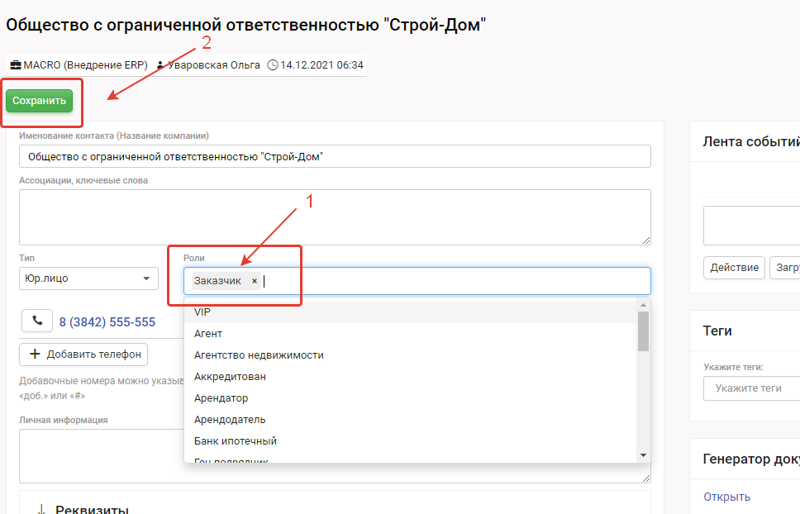Click the contact name input field
The width and height of the screenshot is (800, 514).
click(335, 156)
